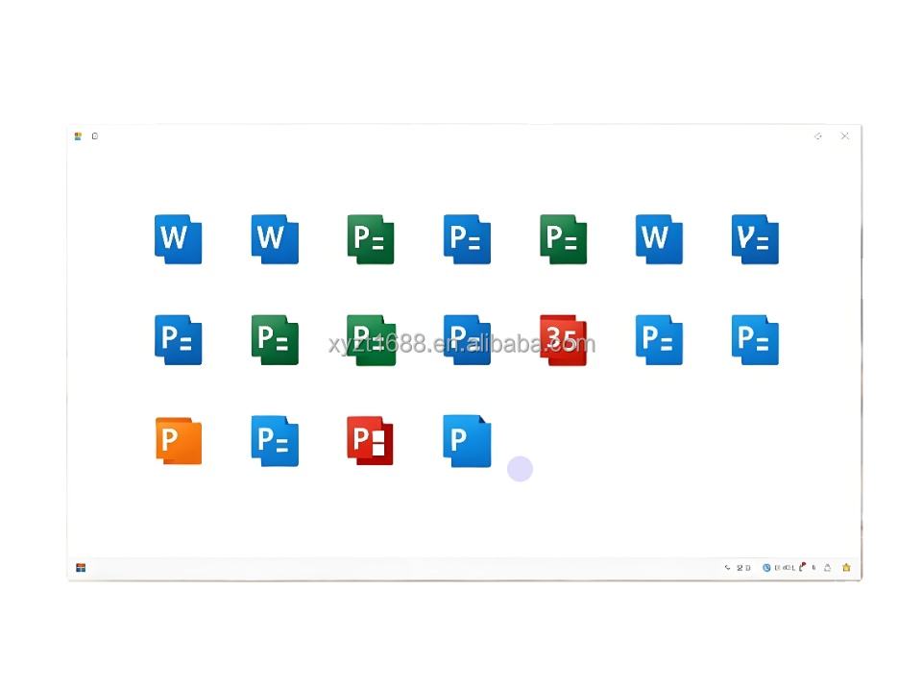
Task: Click the Start button on the taskbar
Action: coord(81,567)
